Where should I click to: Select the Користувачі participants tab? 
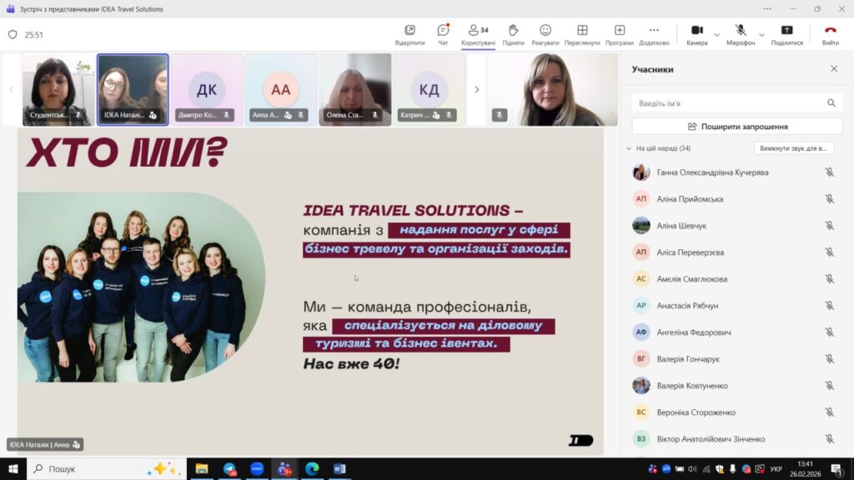coord(478,34)
